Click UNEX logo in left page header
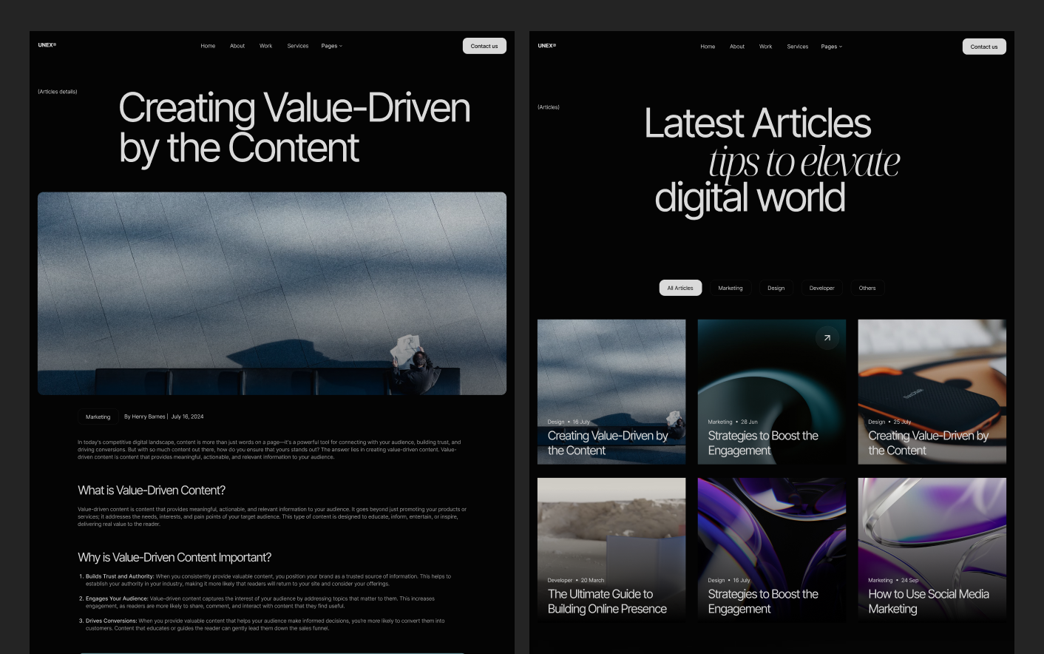Image resolution: width=1044 pixels, height=654 pixels. pos(47,45)
